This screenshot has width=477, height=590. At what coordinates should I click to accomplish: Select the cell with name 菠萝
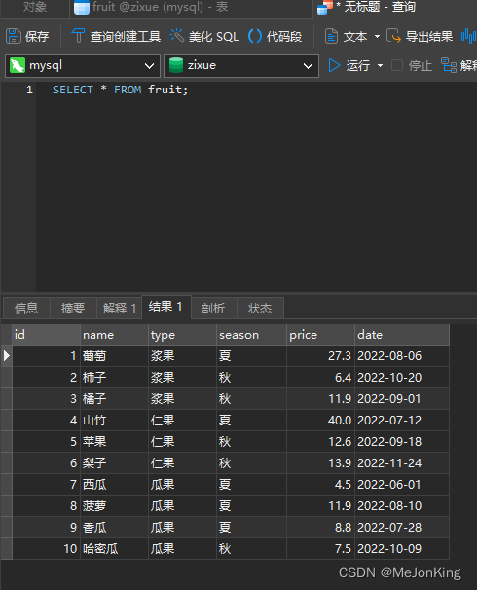coord(114,506)
